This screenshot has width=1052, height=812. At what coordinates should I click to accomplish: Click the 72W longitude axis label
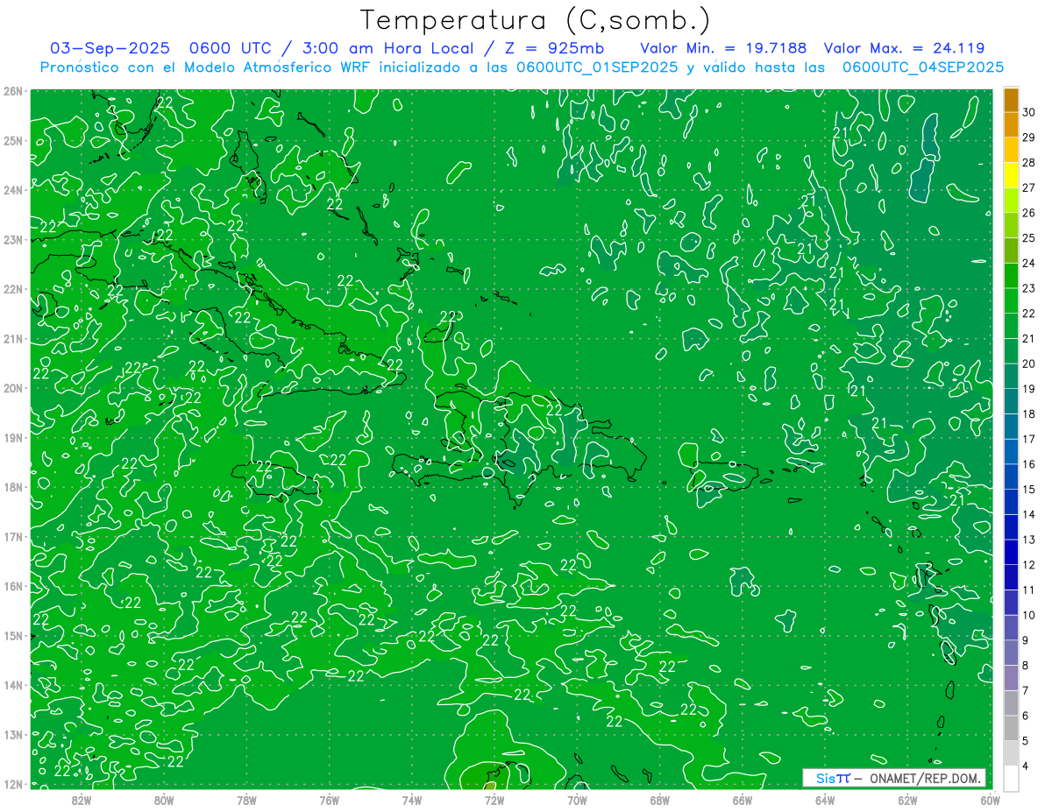pyautogui.click(x=494, y=800)
